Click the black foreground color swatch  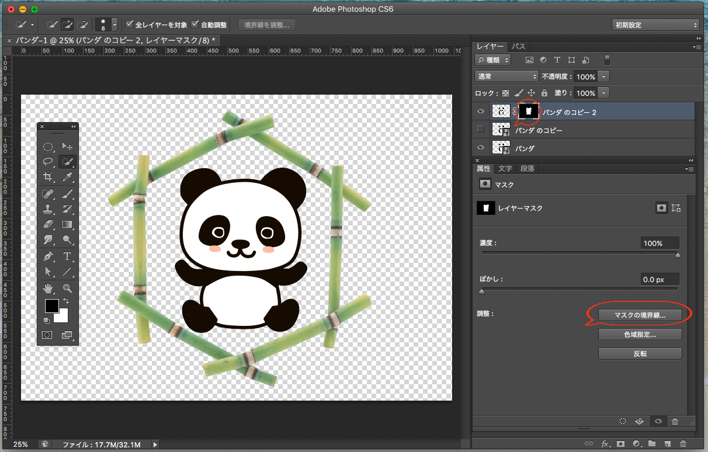(51, 305)
